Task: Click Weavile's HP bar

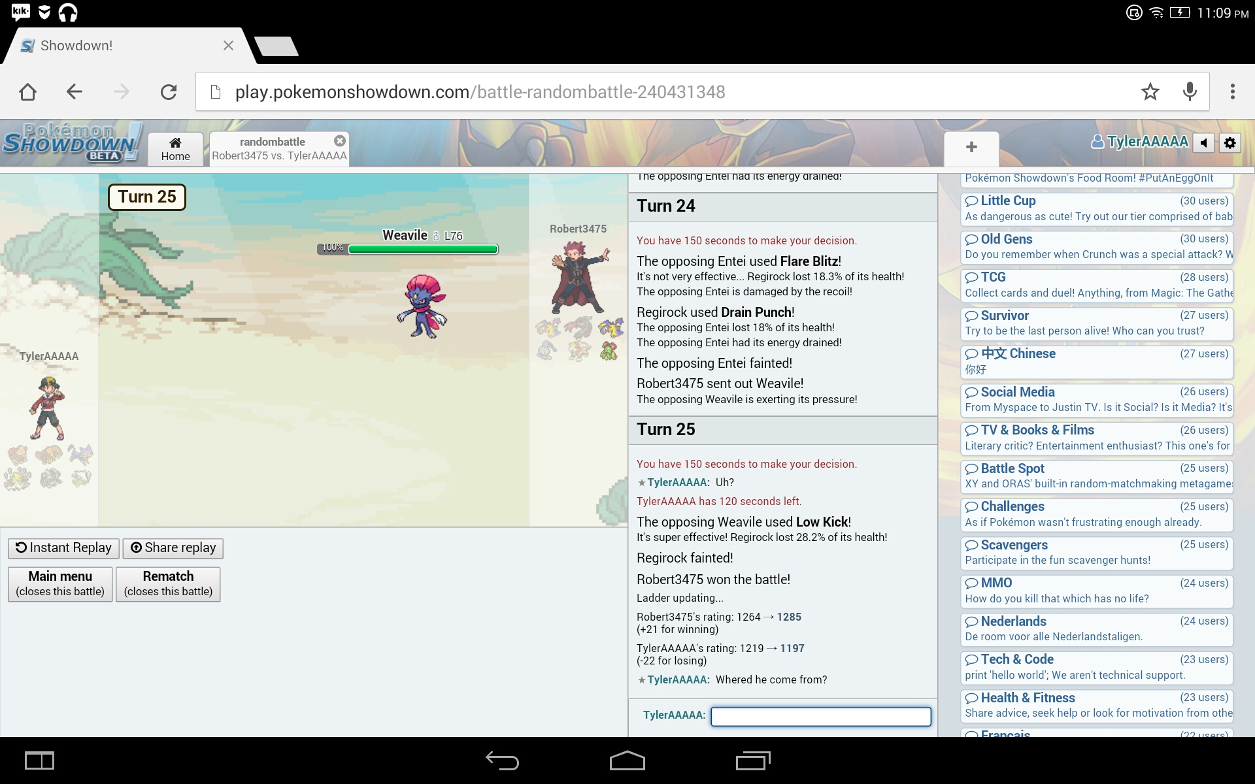Action: 423,248
